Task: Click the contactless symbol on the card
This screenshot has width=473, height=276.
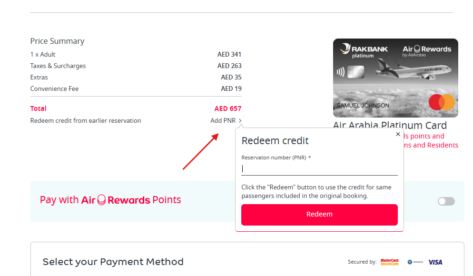Action: click(x=340, y=72)
